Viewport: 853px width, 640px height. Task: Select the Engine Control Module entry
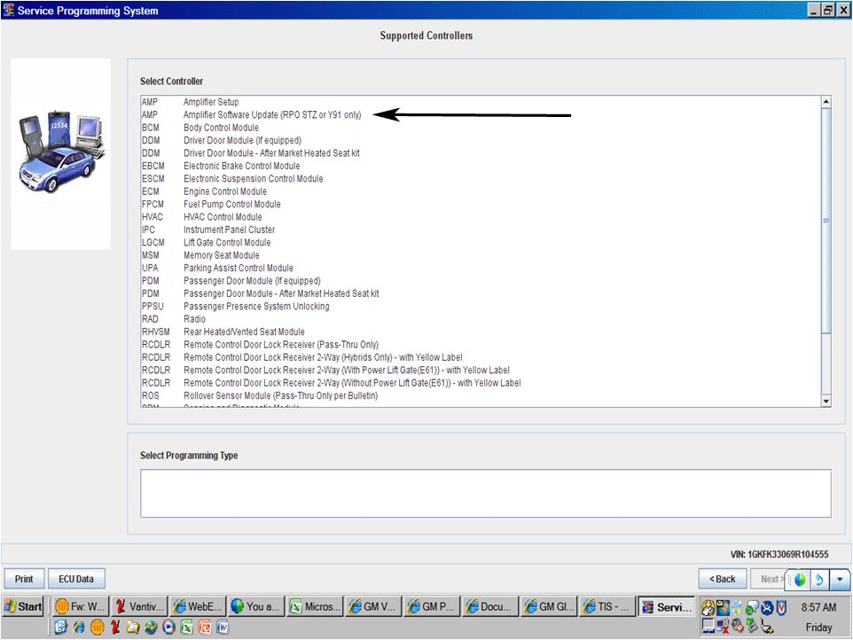tap(224, 191)
